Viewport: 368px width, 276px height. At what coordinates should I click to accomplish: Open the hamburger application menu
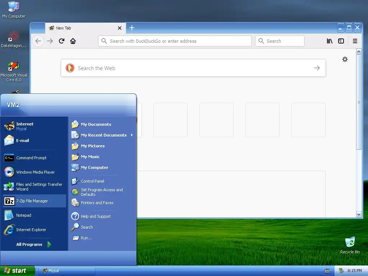(355, 41)
